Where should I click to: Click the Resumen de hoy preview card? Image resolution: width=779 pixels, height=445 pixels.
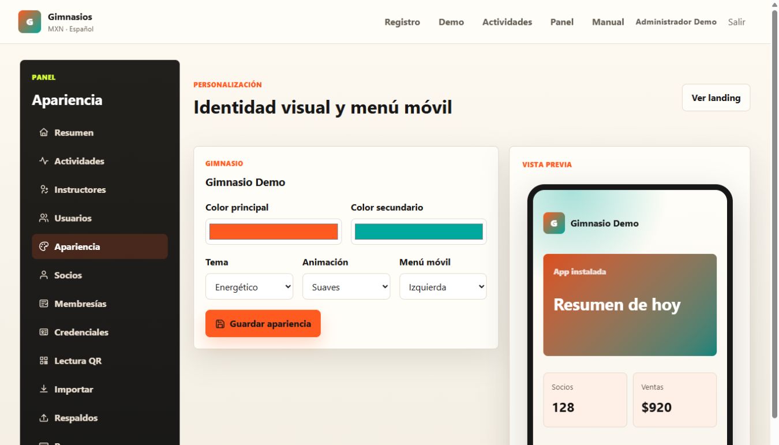630,305
